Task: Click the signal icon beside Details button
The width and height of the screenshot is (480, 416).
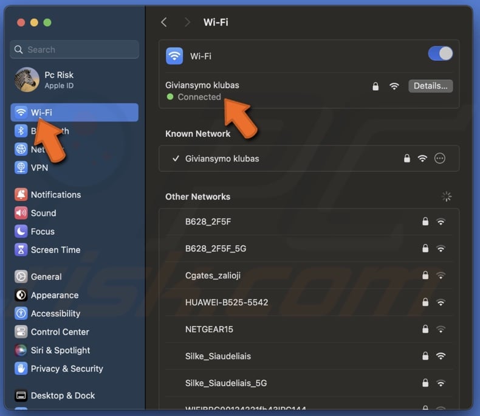Action: pyautogui.click(x=394, y=86)
